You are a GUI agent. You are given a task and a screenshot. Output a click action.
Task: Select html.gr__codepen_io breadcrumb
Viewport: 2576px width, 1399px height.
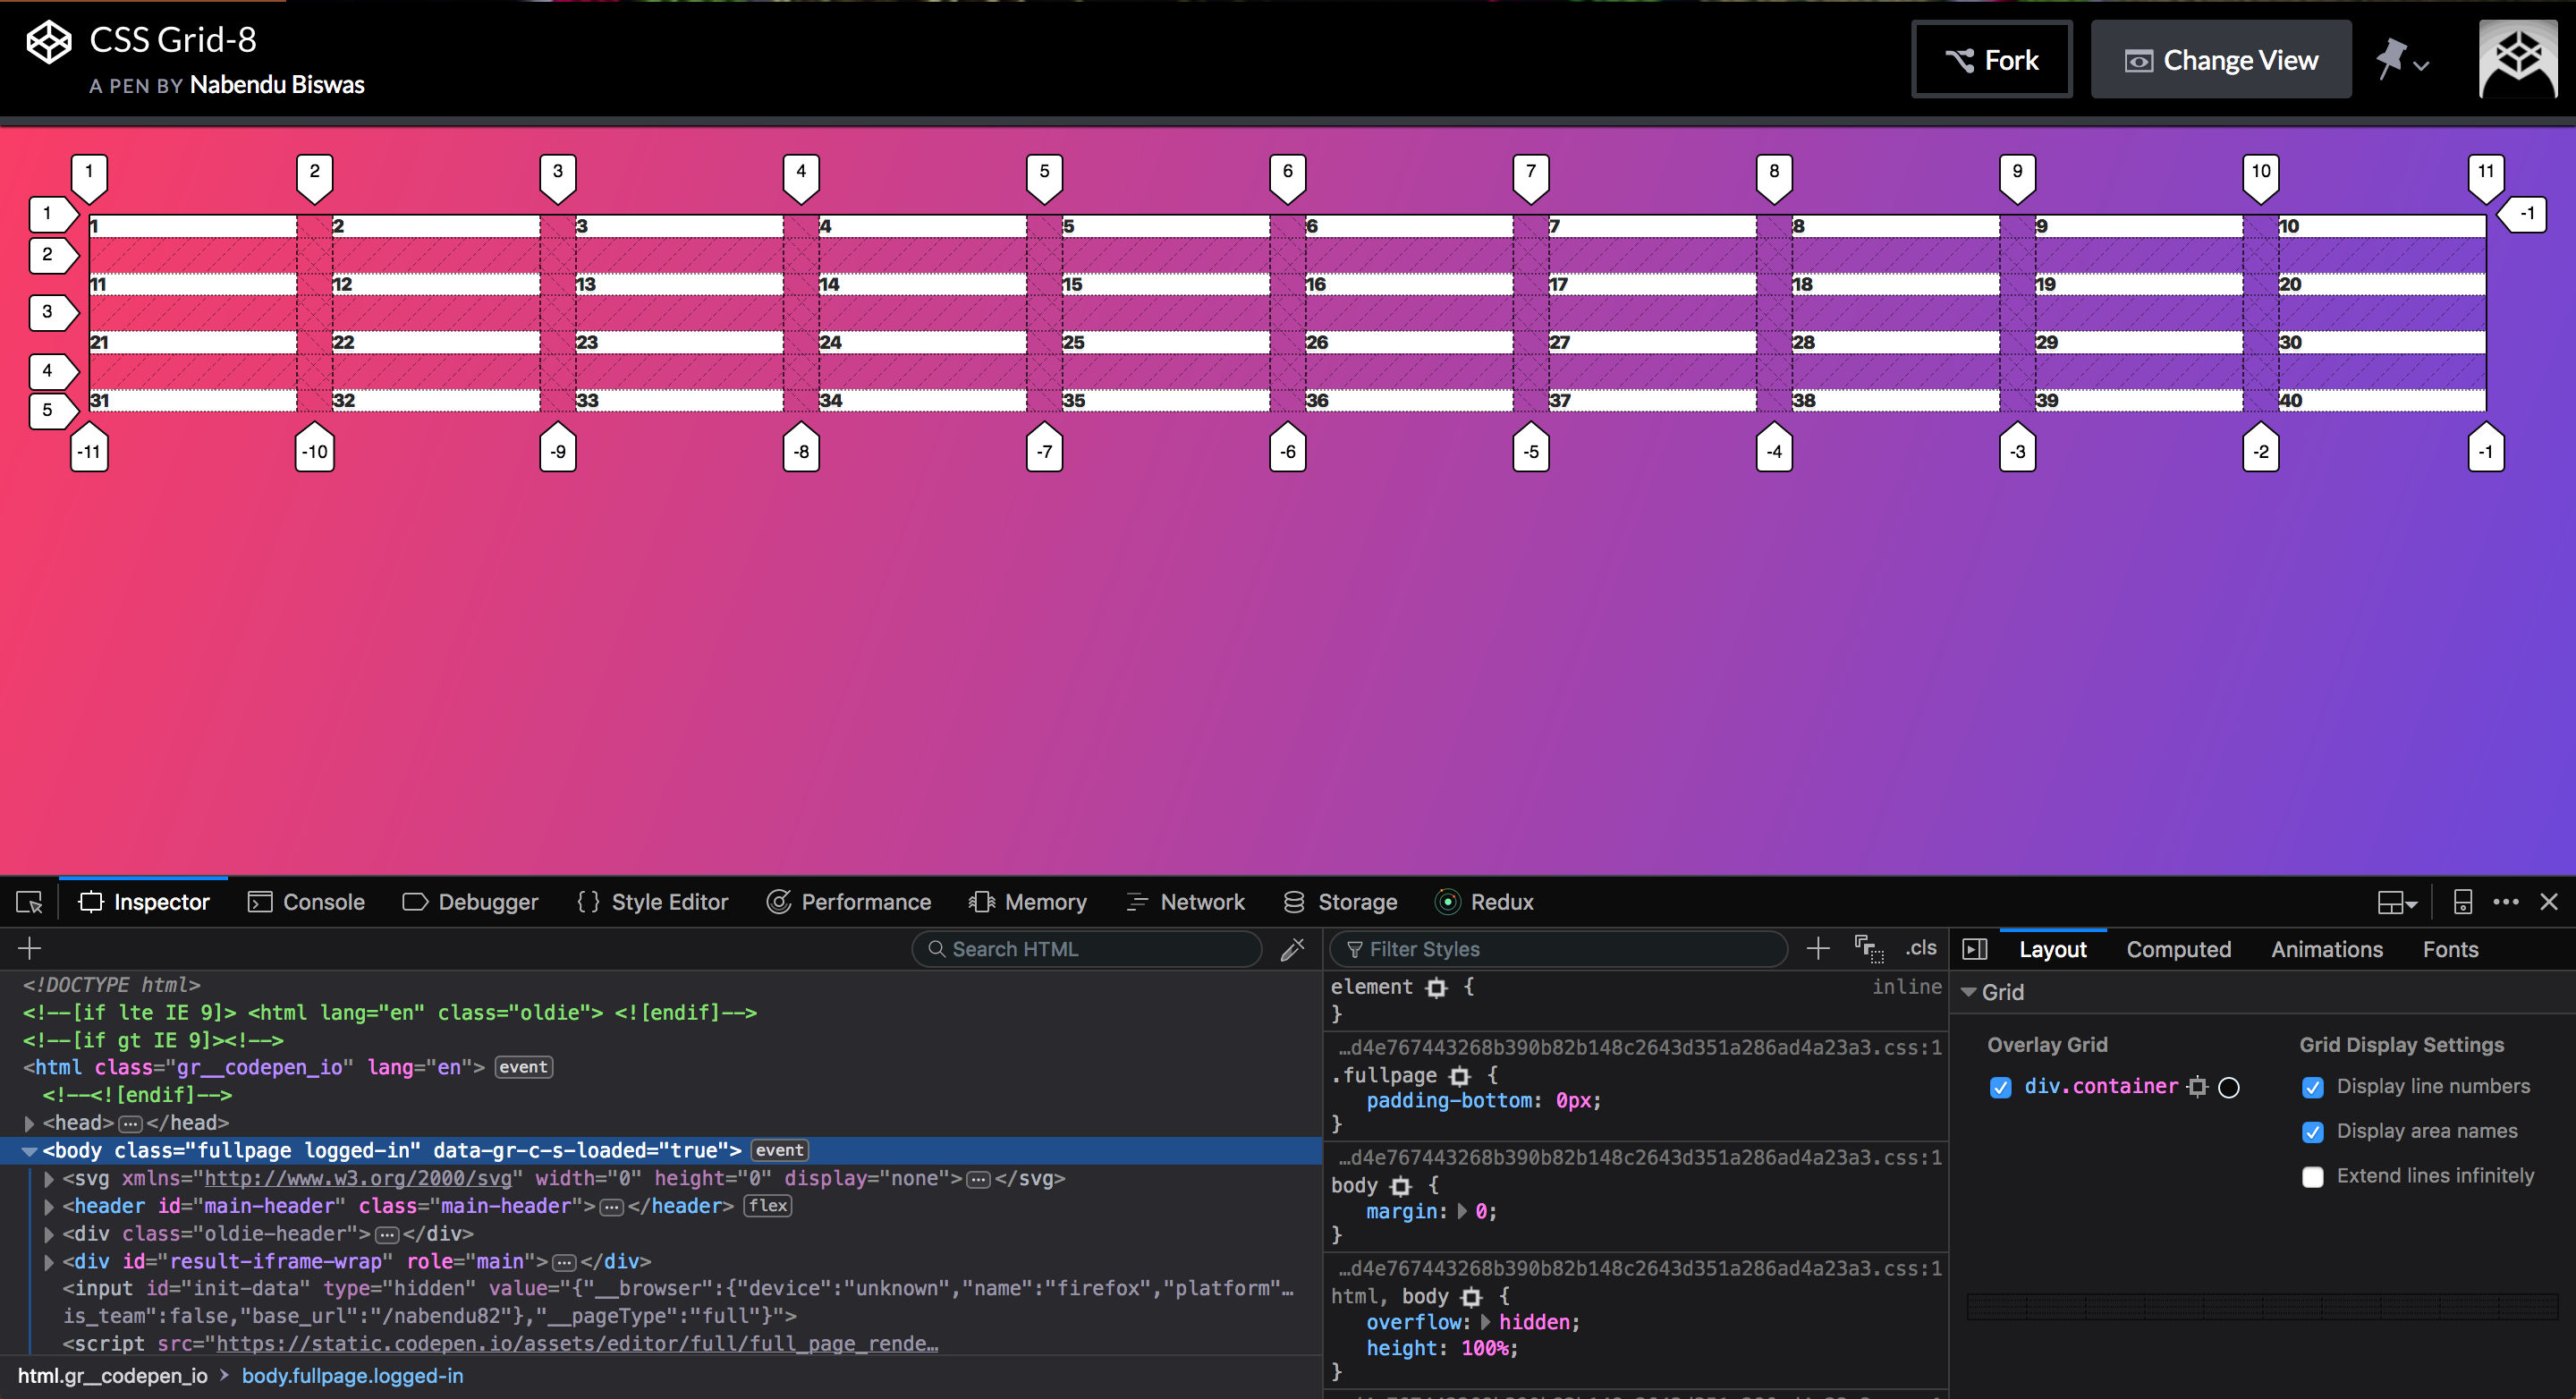point(112,1376)
